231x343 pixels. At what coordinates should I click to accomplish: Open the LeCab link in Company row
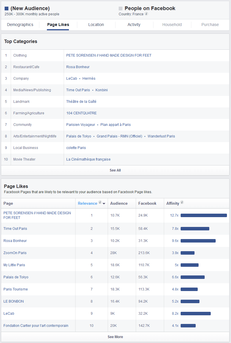pos(71,79)
